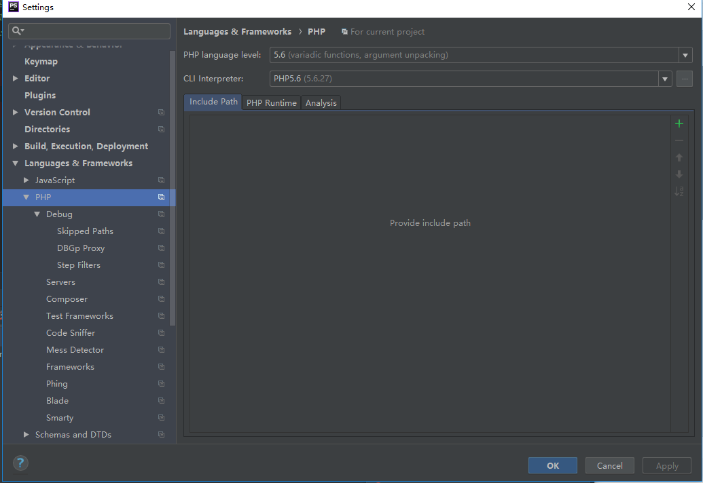Click the project-level icon next to Step Filters

162,265
